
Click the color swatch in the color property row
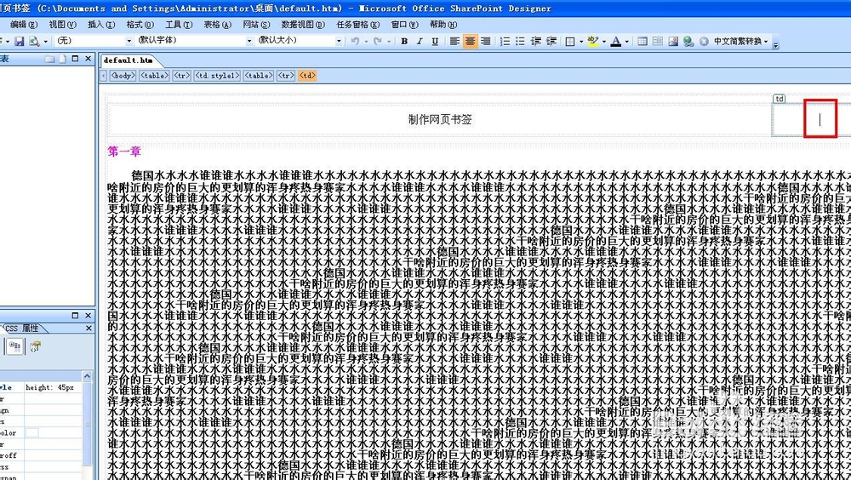pyautogui.click(x=32, y=432)
